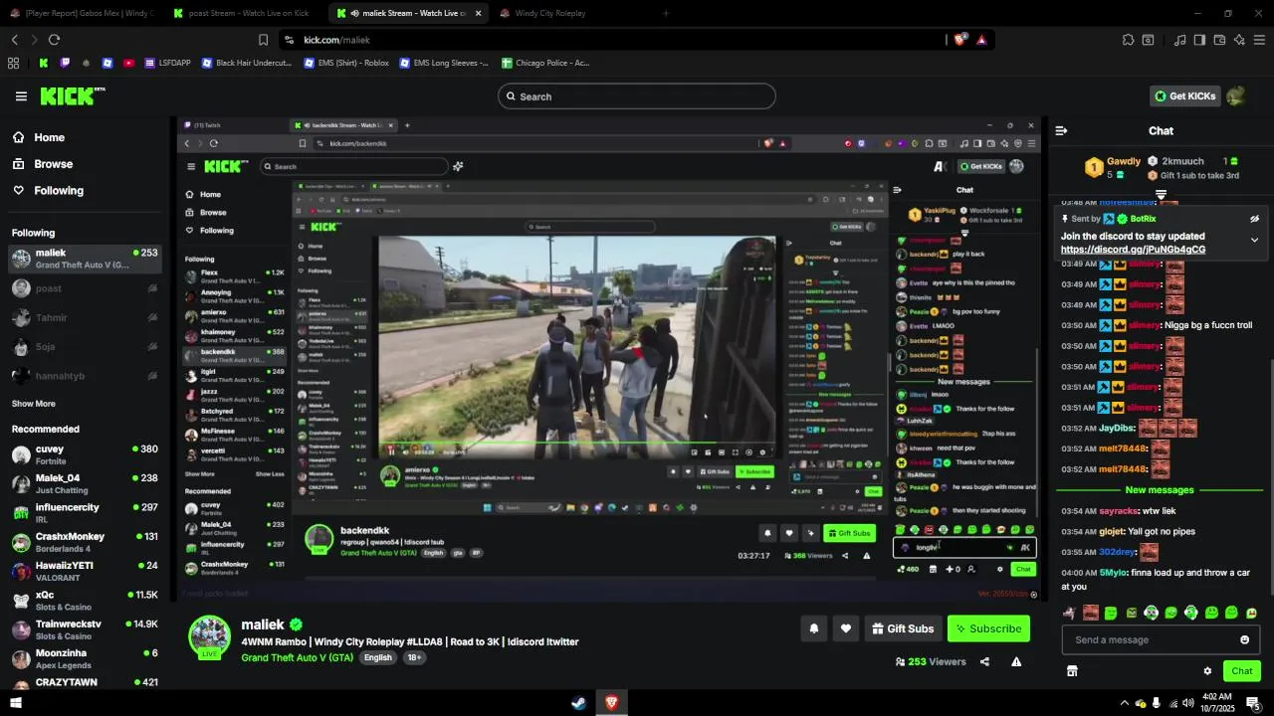
Task: Open the maliek channel in Following list
Action: click(85, 259)
